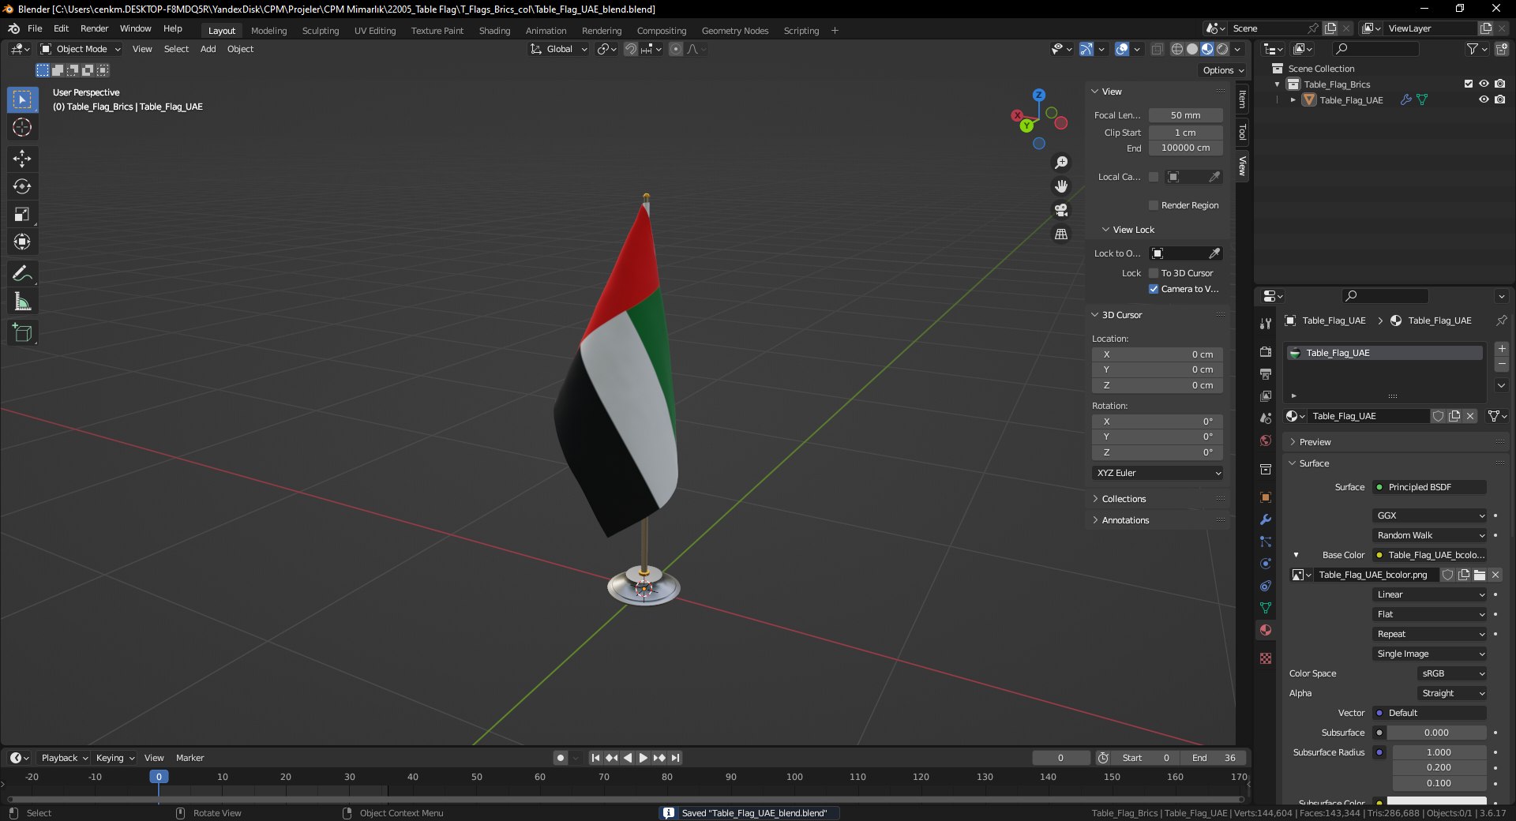This screenshot has height=821, width=1516.
Task: Toggle auto keying record button
Action: coord(561,758)
